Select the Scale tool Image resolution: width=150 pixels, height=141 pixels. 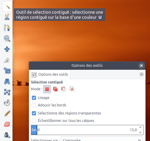tap(7, 71)
